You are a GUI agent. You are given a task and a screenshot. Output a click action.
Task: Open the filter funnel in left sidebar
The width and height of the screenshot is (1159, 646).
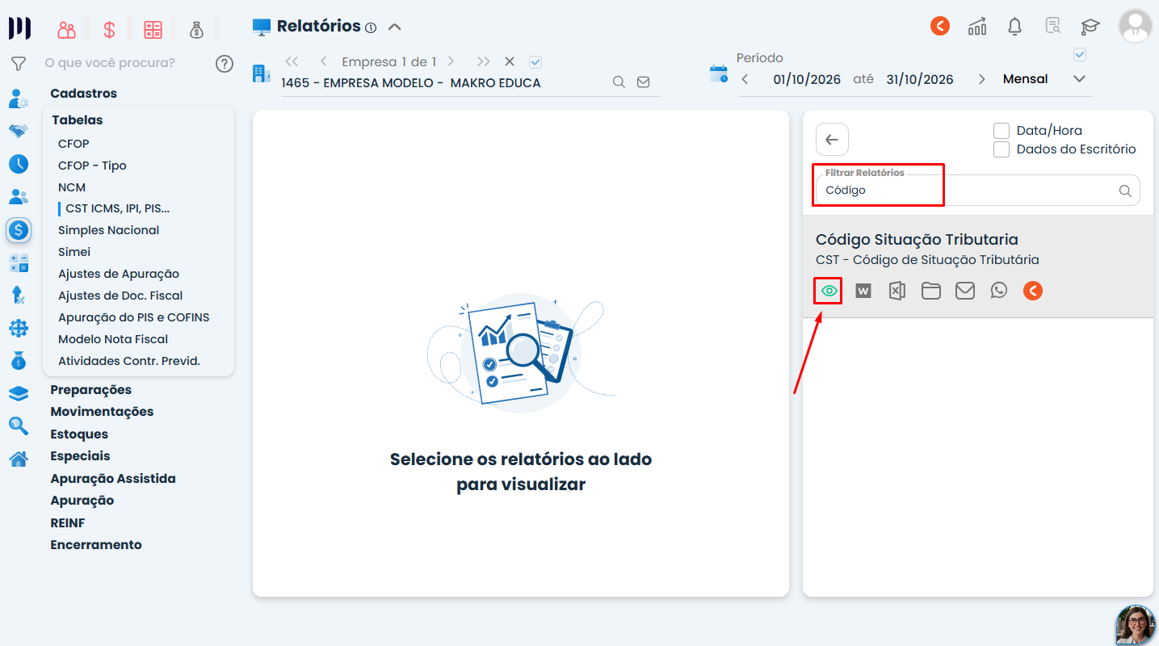pos(19,63)
